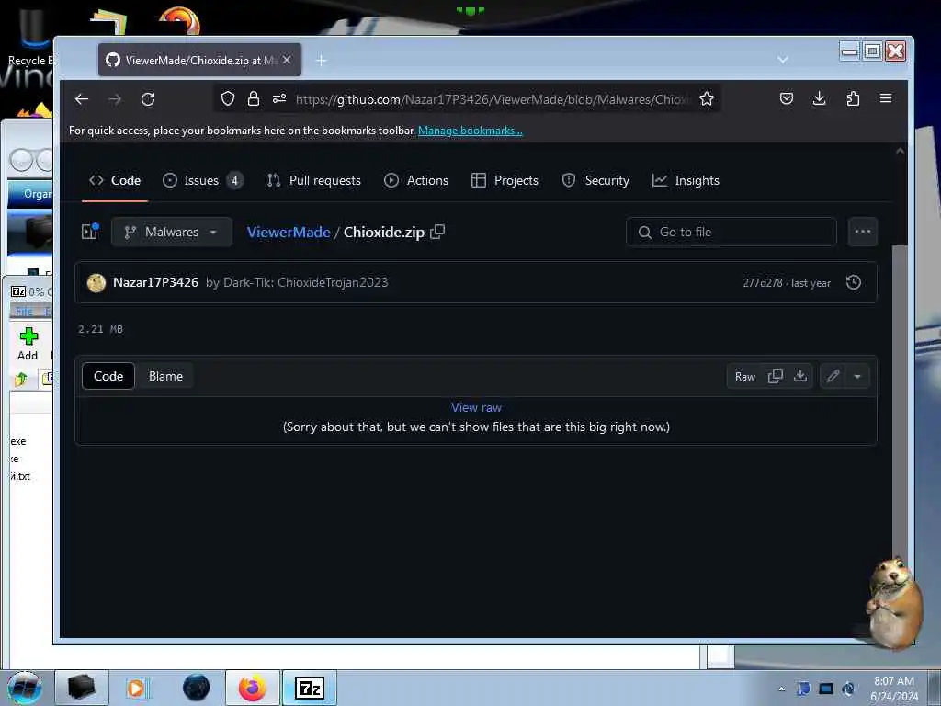Close the ViewerMade/Chioxide.zip tab

click(x=287, y=60)
